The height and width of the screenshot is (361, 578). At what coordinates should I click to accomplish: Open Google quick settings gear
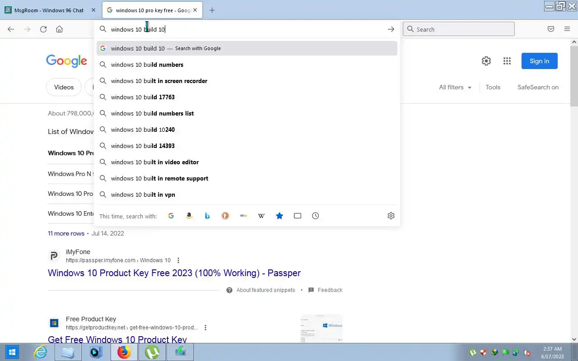[486, 61]
